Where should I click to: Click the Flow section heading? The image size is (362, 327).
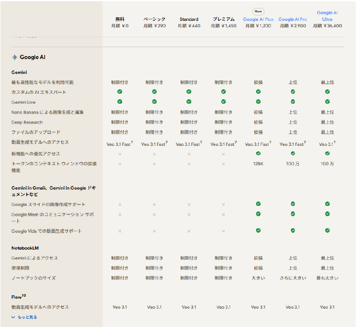tap(19, 297)
